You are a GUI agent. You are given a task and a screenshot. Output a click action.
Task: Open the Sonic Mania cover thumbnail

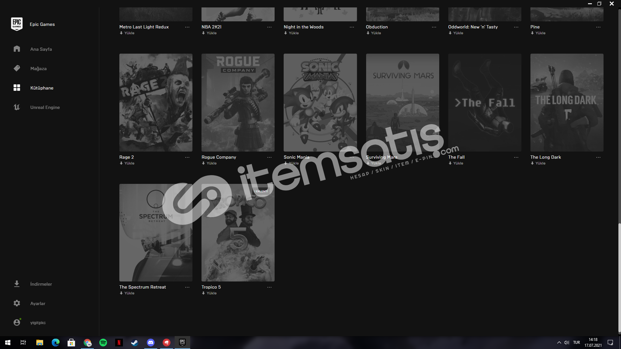point(320,102)
